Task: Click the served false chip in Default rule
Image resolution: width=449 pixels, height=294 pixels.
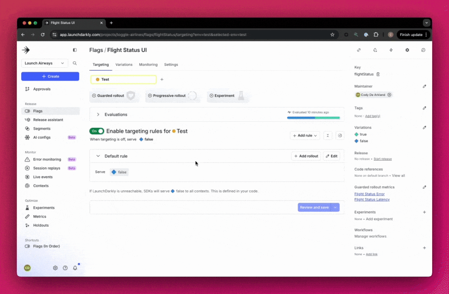Action: pos(119,172)
